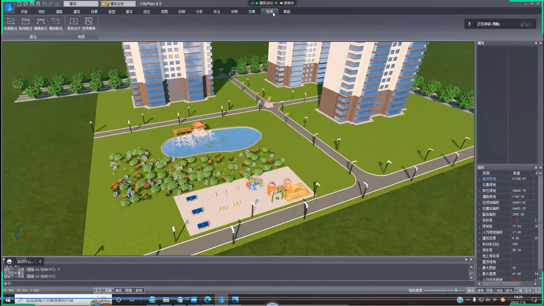Click the 贴地路径 ground path icon
Image resolution: width=544 pixels, height=306 pixels.
25,24
